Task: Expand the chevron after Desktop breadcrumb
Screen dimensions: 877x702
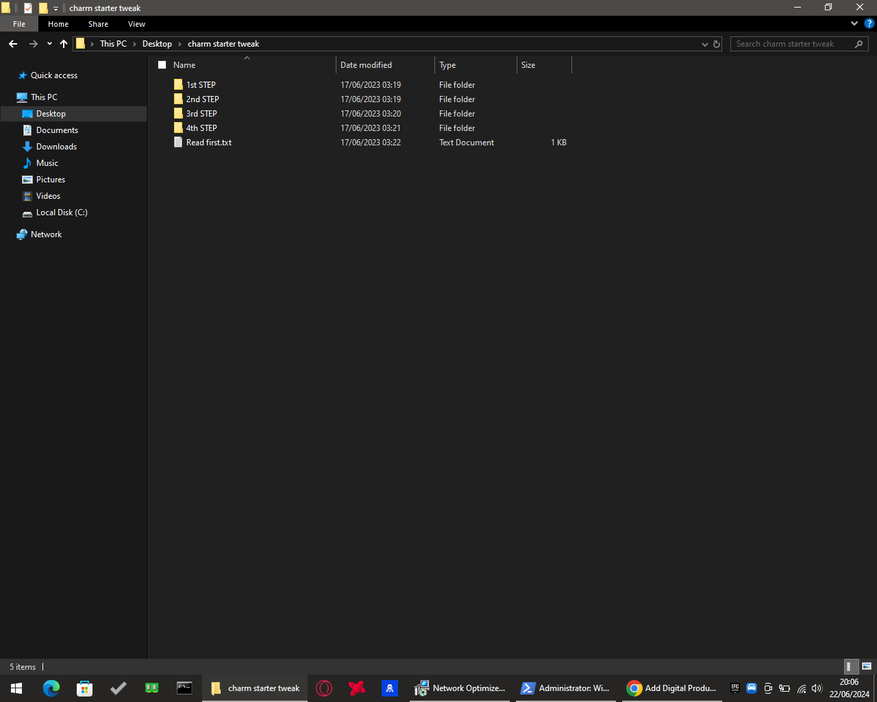Action: 180,44
